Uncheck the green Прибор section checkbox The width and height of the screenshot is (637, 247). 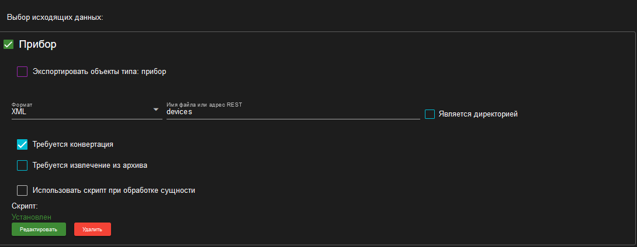point(9,44)
